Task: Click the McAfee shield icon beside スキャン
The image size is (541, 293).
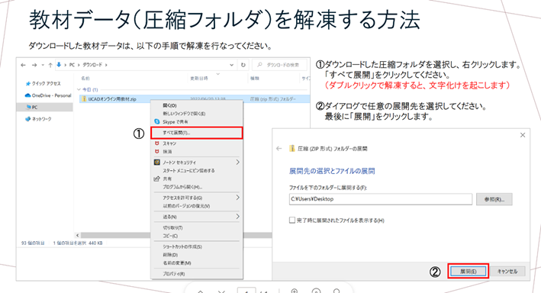Action: pyautogui.click(x=157, y=143)
